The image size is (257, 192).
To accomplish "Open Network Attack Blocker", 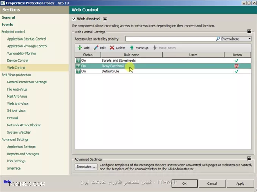I will [x=24, y=125].
